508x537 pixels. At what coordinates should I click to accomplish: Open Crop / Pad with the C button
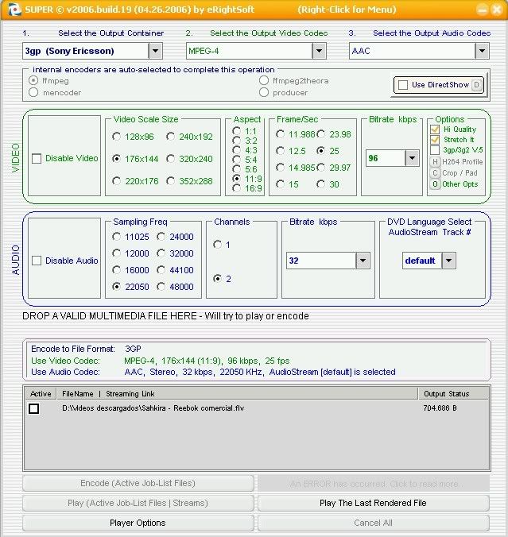[435, 173]
